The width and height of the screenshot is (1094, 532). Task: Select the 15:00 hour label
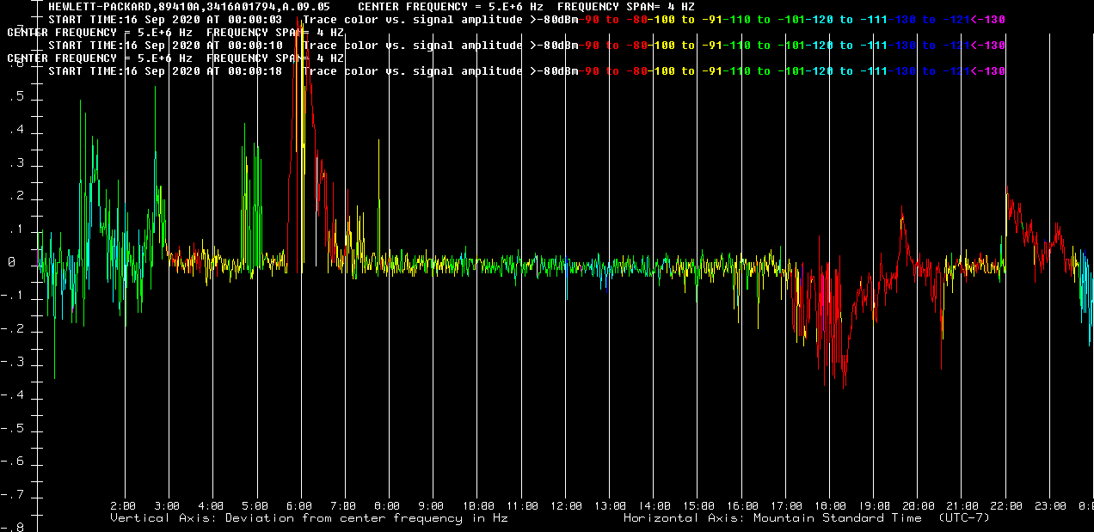[x=699, y=506]
